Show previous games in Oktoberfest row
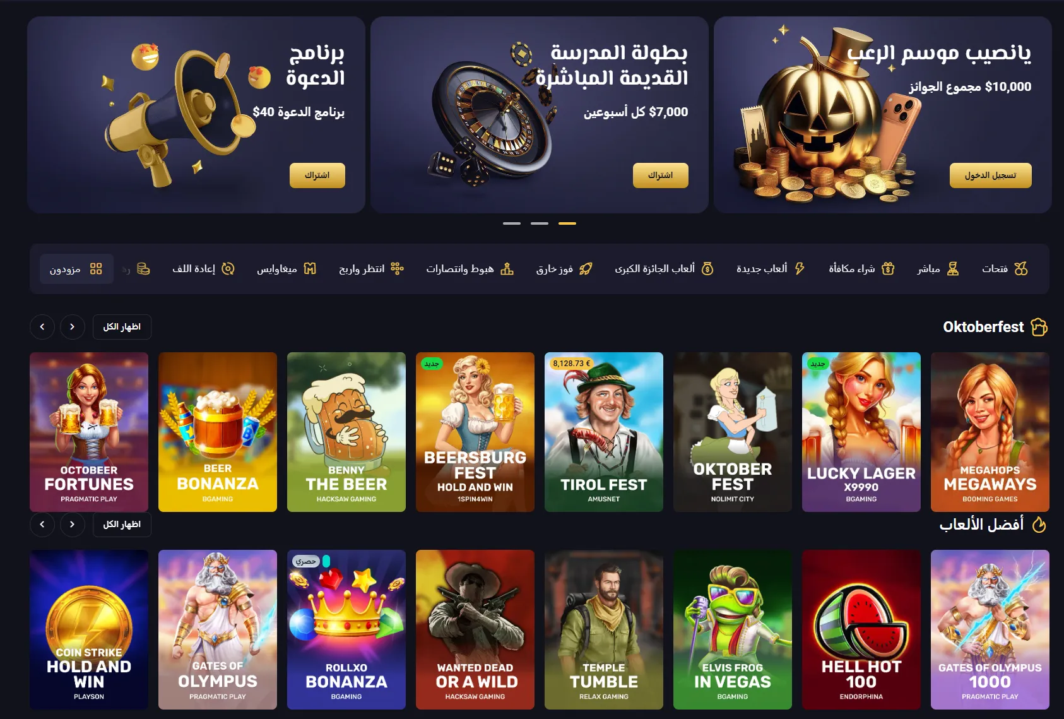Image resolution: width=1064 pixels, height=719 pixels. (x=42, y=327)
